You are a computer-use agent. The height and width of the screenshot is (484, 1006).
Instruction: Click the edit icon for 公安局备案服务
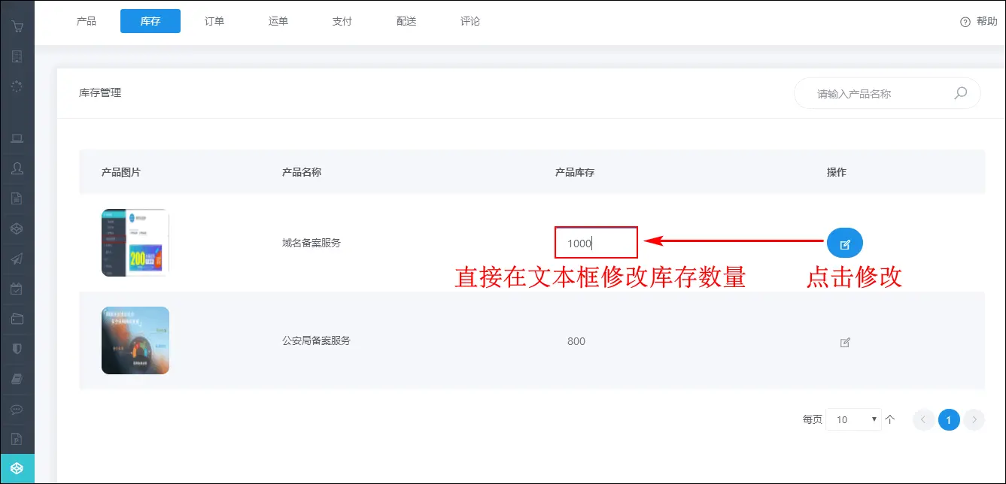[x=844, y=342]
